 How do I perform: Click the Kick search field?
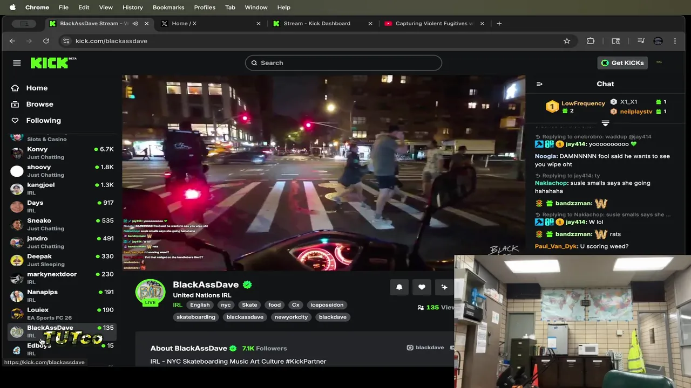(x=343, y=63)
